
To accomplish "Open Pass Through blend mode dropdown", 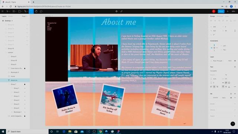I will coord(218,61).
